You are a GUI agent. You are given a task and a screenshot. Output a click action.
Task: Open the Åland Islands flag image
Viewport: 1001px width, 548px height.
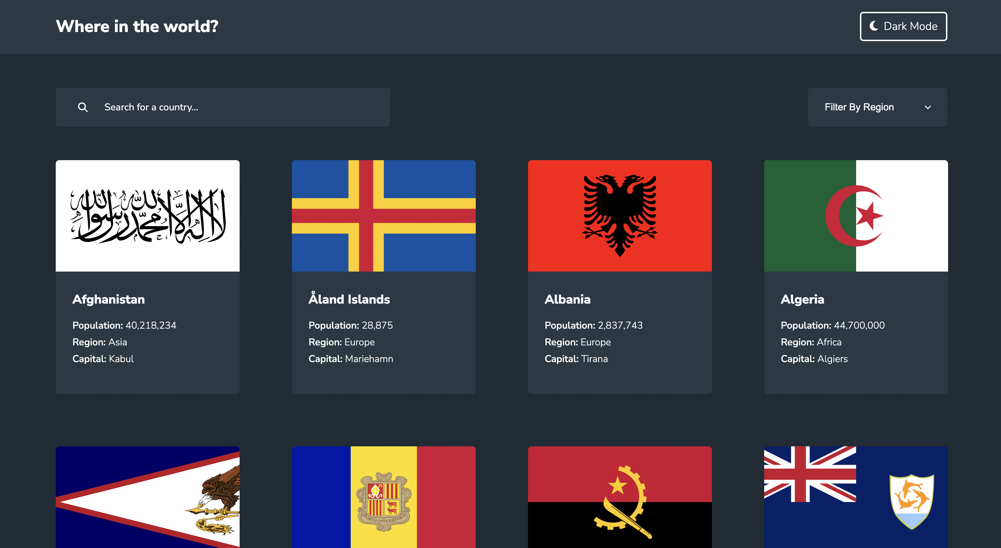tap(383, 216)
